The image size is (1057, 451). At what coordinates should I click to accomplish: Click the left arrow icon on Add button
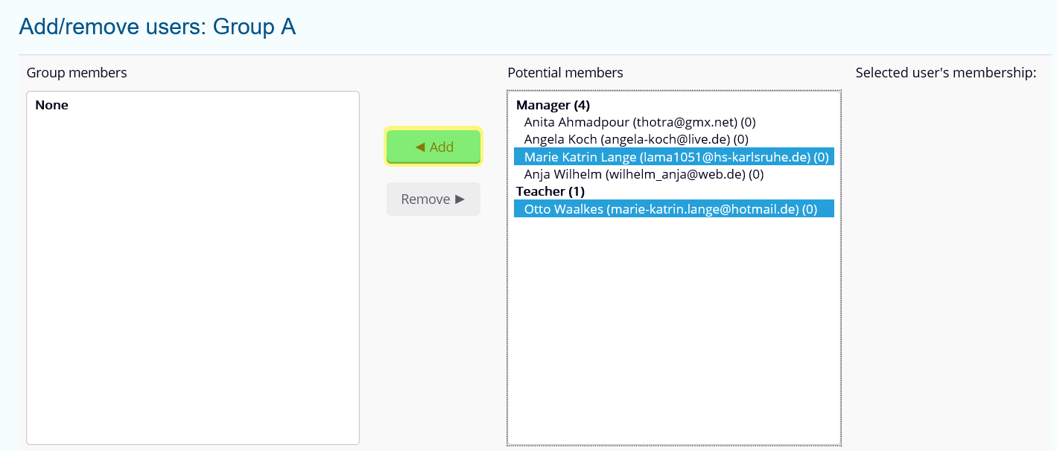tap(420, 147)
